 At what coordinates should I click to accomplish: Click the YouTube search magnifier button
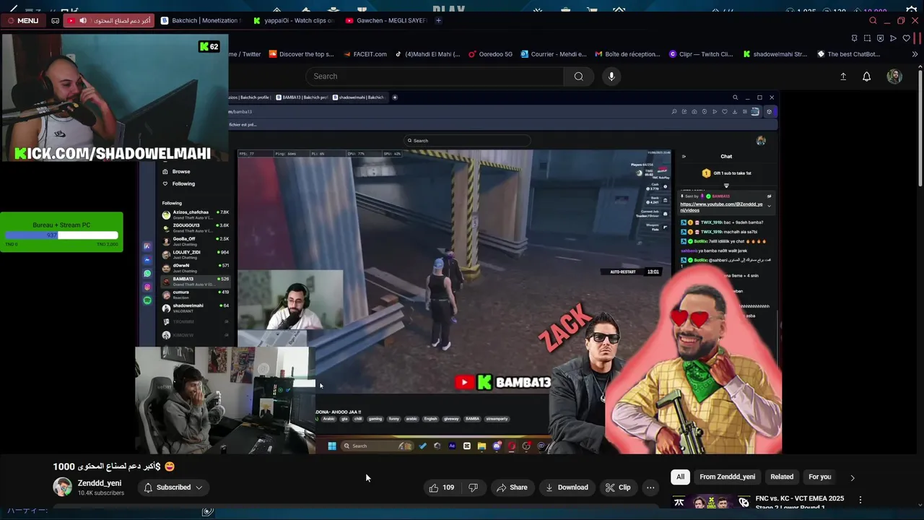(x=578, y=76)
